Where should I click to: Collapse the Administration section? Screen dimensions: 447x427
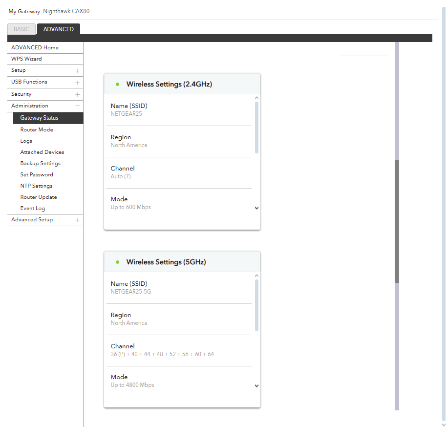coord(45,106)
